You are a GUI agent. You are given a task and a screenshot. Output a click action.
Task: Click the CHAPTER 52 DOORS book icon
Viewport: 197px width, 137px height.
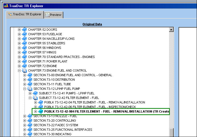25,30
